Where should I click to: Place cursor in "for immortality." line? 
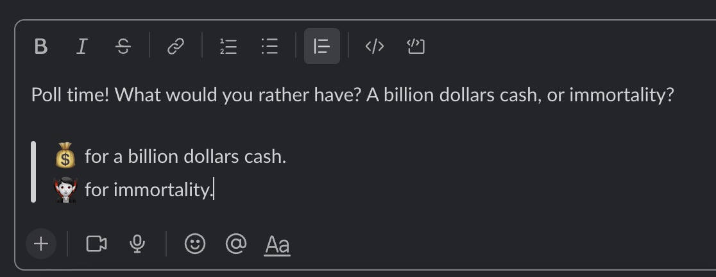pos(148,190)
